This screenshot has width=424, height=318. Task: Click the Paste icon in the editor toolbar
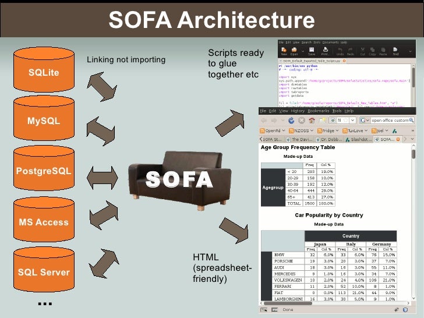(x=383, y=50)
